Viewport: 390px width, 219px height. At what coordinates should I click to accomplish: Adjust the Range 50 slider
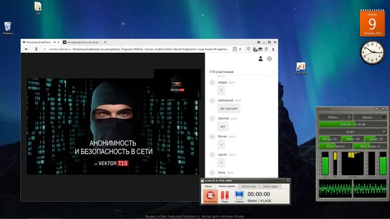pos(330,139)
